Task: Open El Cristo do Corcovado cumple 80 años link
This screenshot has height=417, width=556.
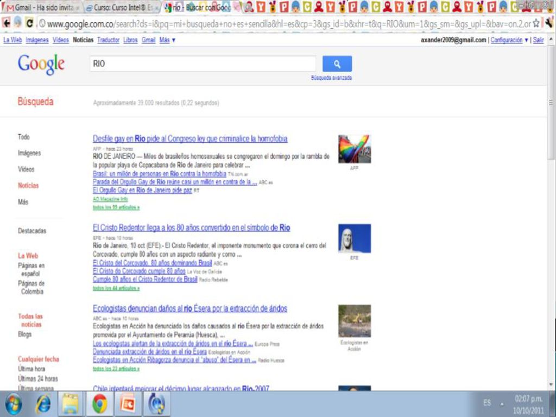Action: pyautogui.click(x=139, y=271)
